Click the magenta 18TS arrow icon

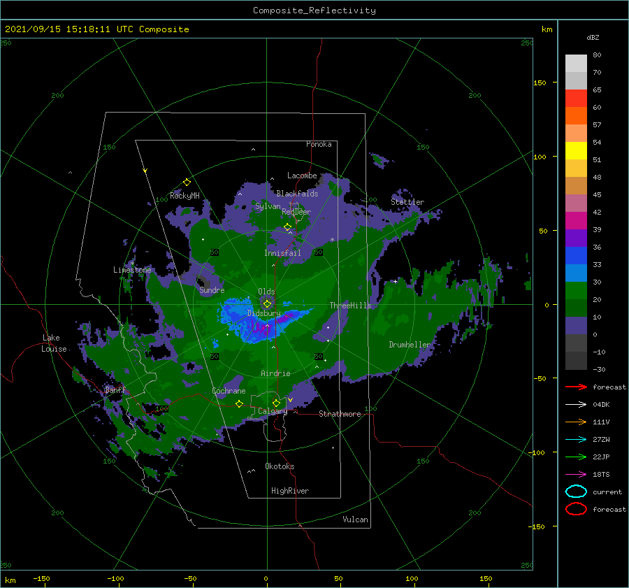point(576,474)
